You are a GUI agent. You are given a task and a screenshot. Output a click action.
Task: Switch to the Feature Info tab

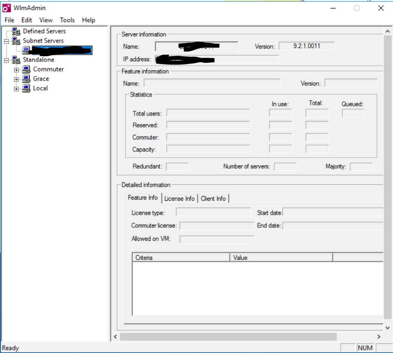[x=143, y=198]
